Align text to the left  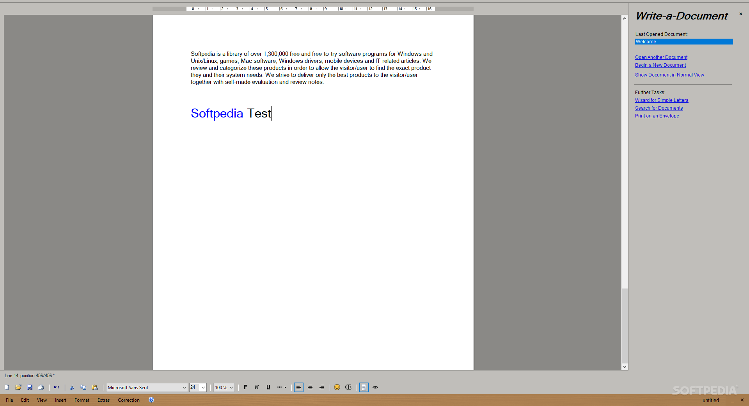click(x=299, y=387)
